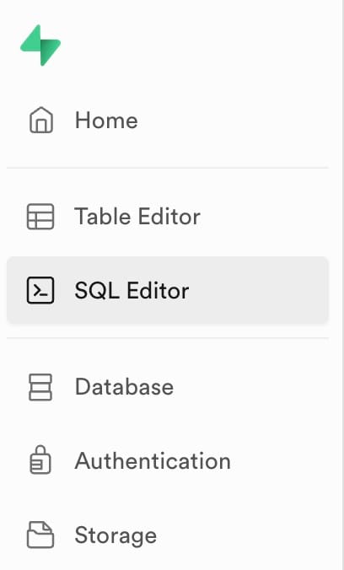Navigate to the Database text label

coord(124,387)
